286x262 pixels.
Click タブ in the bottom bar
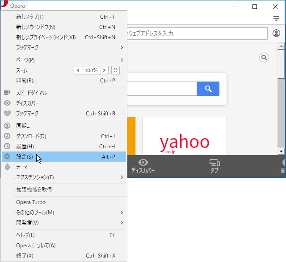coord(214,166)
